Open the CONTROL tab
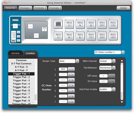The height and width of the screenshot is (113, 134). [30, 53]
